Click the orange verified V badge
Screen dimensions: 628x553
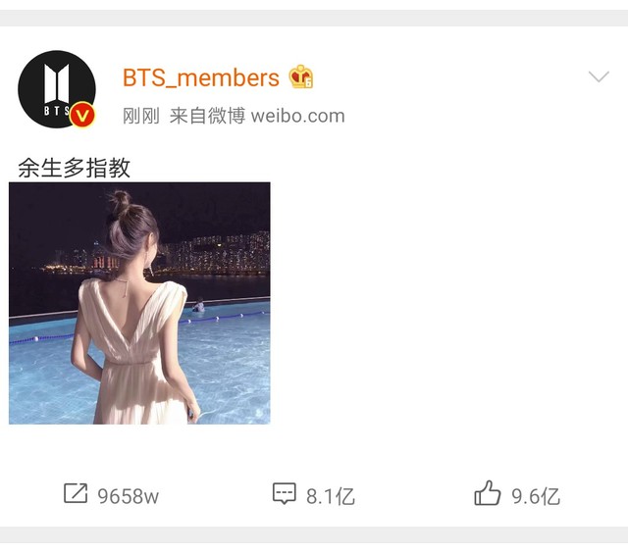[82, 116]
